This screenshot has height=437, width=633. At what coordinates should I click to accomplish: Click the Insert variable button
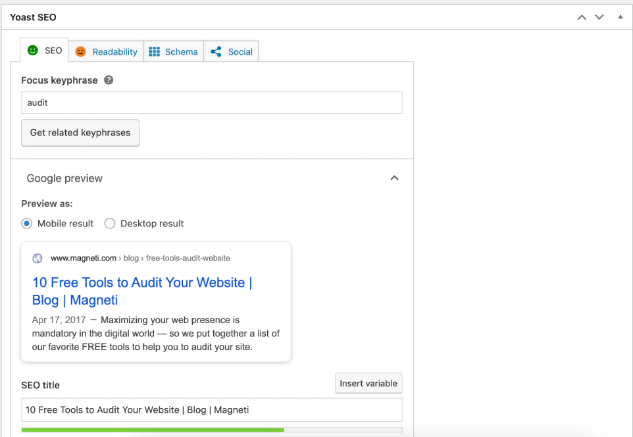tap(368, 383)
